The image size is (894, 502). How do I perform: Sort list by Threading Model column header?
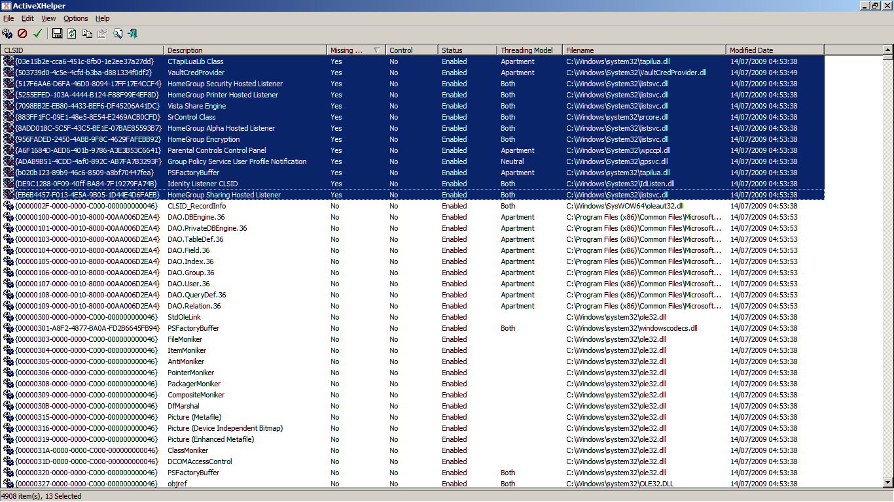pos(530,50)
